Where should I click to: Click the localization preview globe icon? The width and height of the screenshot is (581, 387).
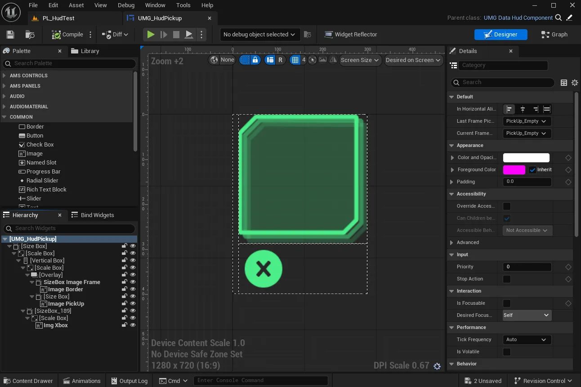click(215, 60)
